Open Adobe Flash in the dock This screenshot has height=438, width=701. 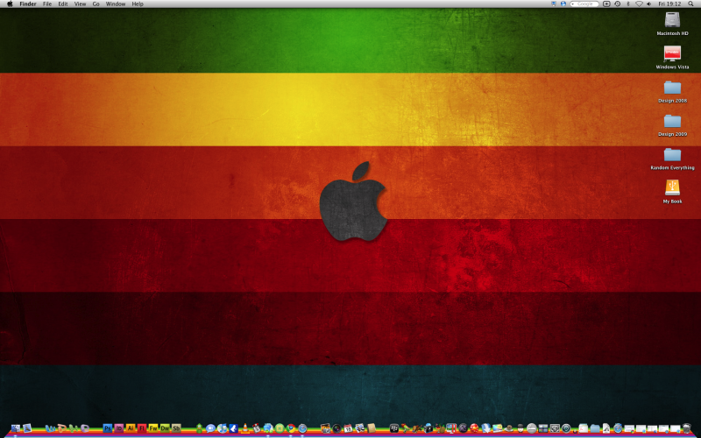point(142,428)
